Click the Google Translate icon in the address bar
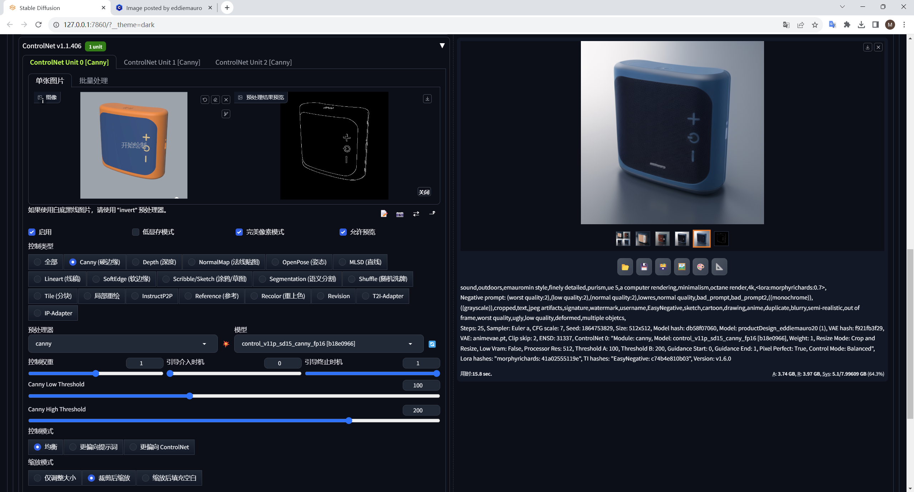This screenshot has width=914, height=492. (786, 25)
